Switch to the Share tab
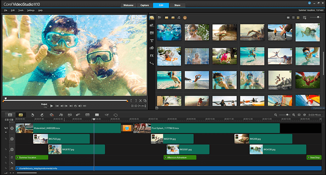This screenshot has height=175, width=326. [177, 5]
